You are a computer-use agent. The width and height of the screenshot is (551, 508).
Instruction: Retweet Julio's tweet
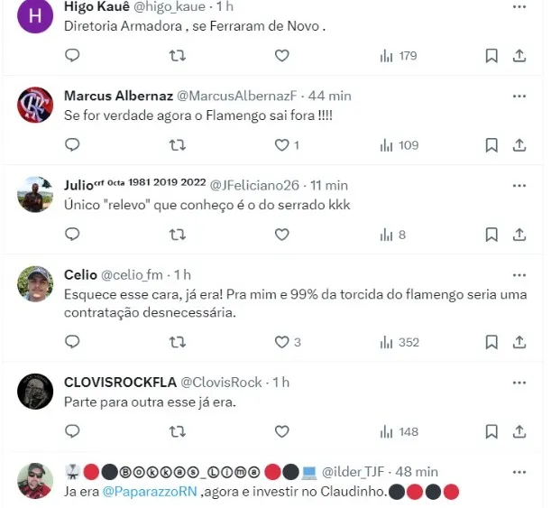click(x=178, y=235)
